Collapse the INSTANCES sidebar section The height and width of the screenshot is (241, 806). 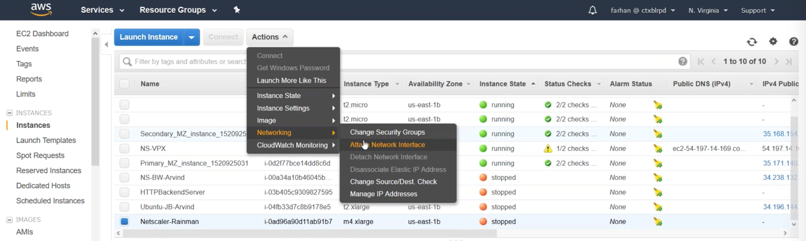(9, 113)
